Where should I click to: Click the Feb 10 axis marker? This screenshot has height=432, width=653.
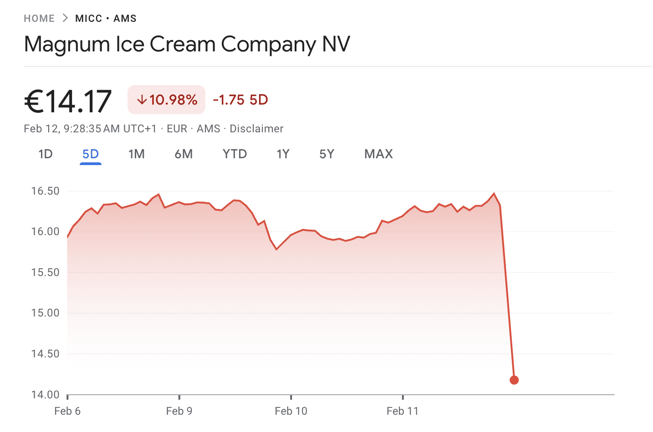[291, 411]
